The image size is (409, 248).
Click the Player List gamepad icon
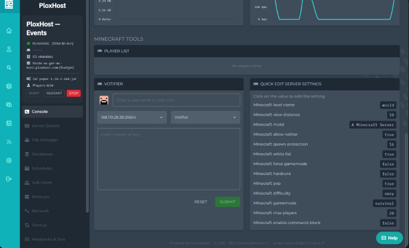point(100,51)
